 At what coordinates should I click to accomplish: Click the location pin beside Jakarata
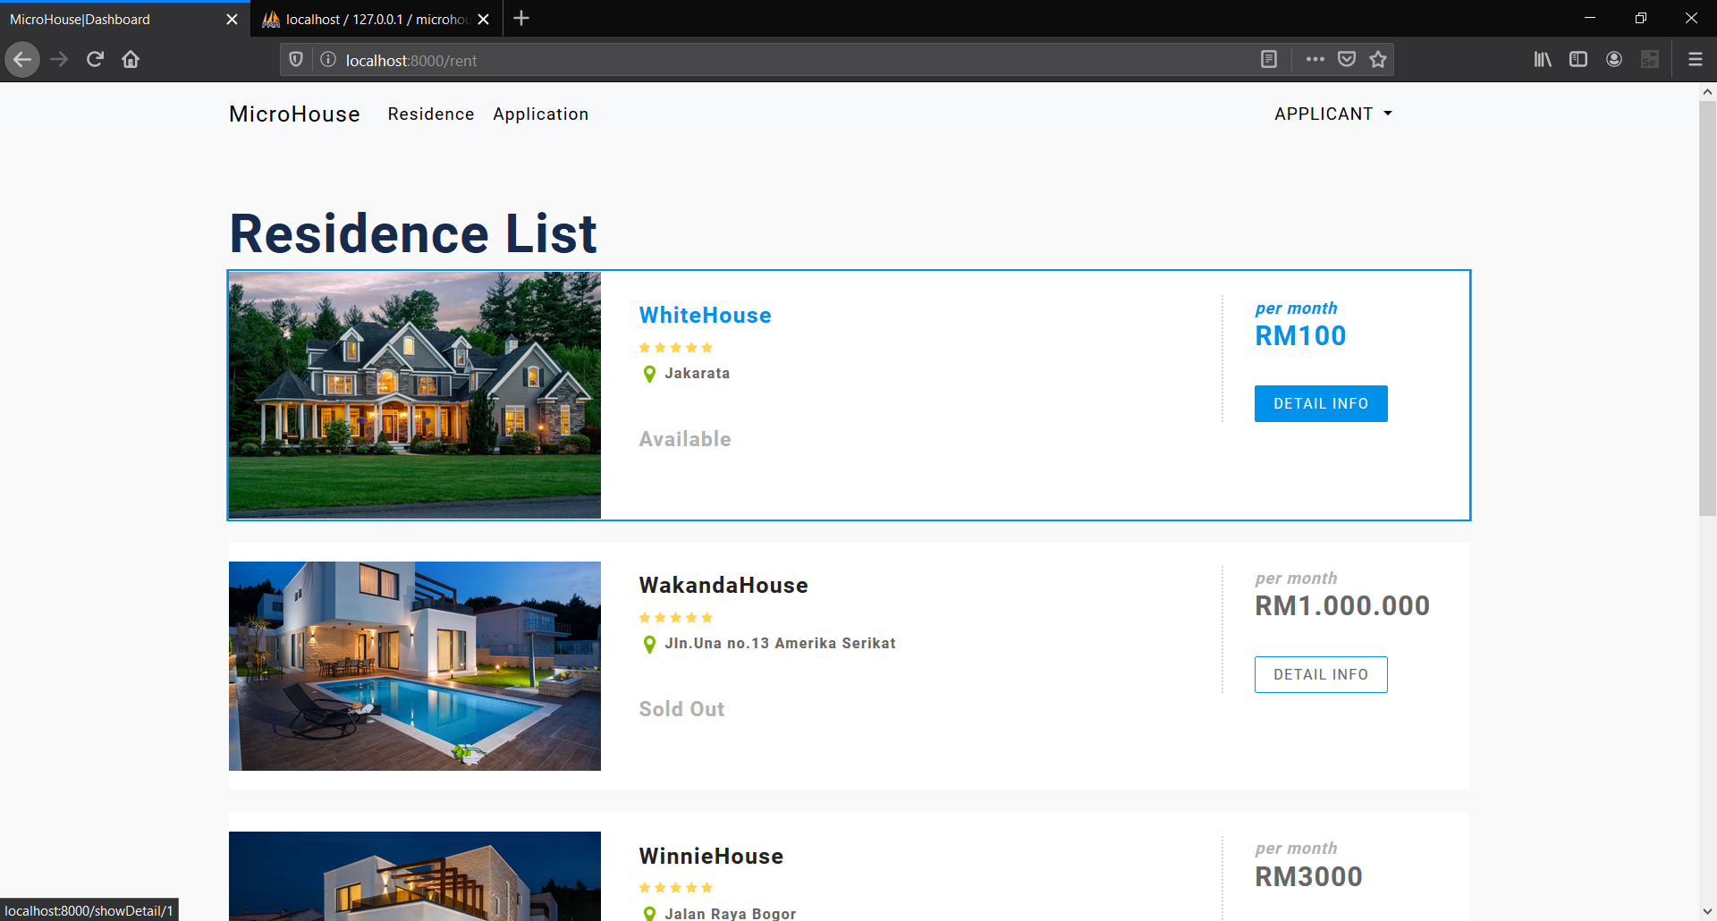pos(649,374)
